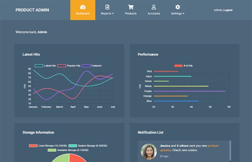Click the Aqua bar in Performance chart

click(172, 76)
